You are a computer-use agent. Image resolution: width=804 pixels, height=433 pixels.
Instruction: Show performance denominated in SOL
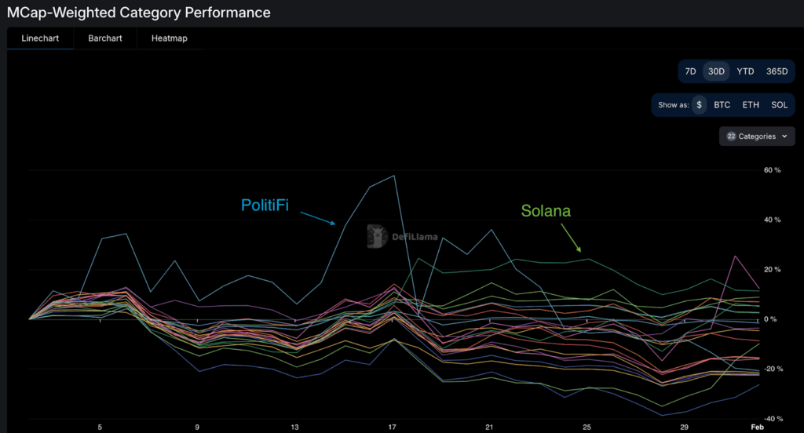tap(780, 104)
